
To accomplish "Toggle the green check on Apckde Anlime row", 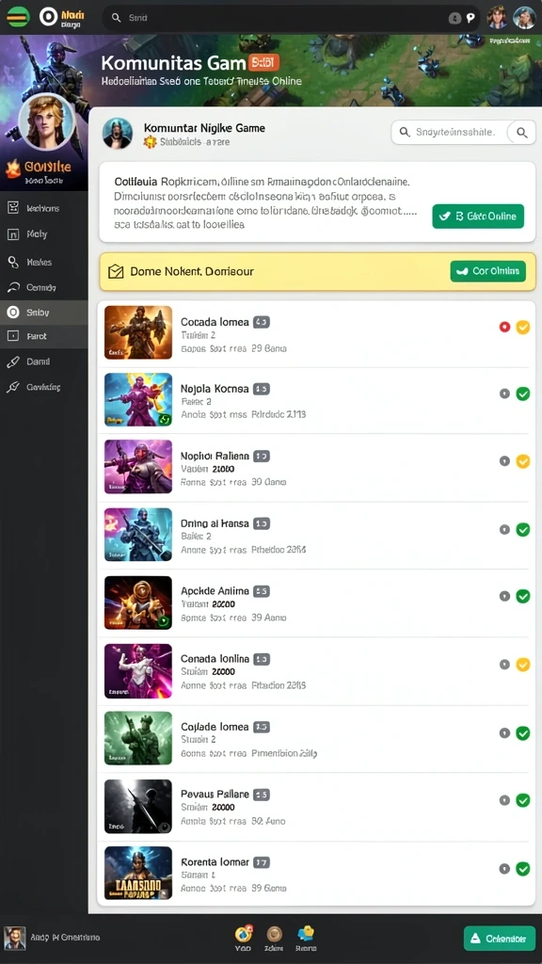I will [x=523, y=596].
